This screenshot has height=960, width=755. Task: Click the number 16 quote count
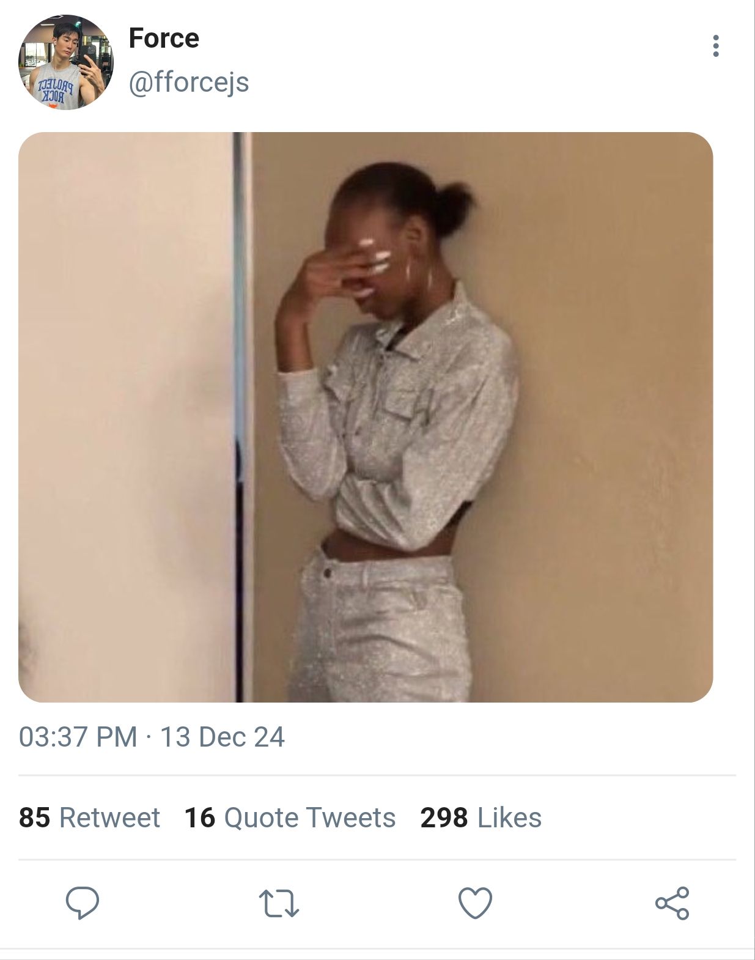[x=200, y=818]
